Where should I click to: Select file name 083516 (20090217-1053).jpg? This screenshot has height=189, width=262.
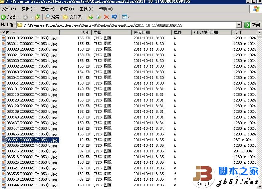tap(32, 157)
